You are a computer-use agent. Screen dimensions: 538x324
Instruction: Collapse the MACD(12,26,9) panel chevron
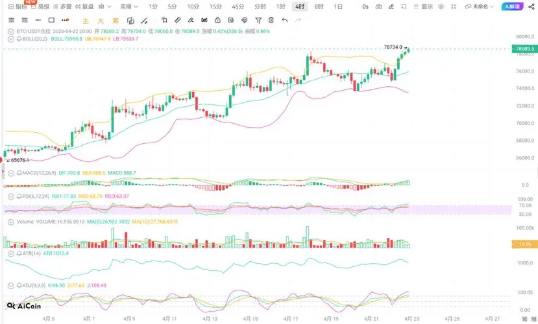(x=10, y=173)
